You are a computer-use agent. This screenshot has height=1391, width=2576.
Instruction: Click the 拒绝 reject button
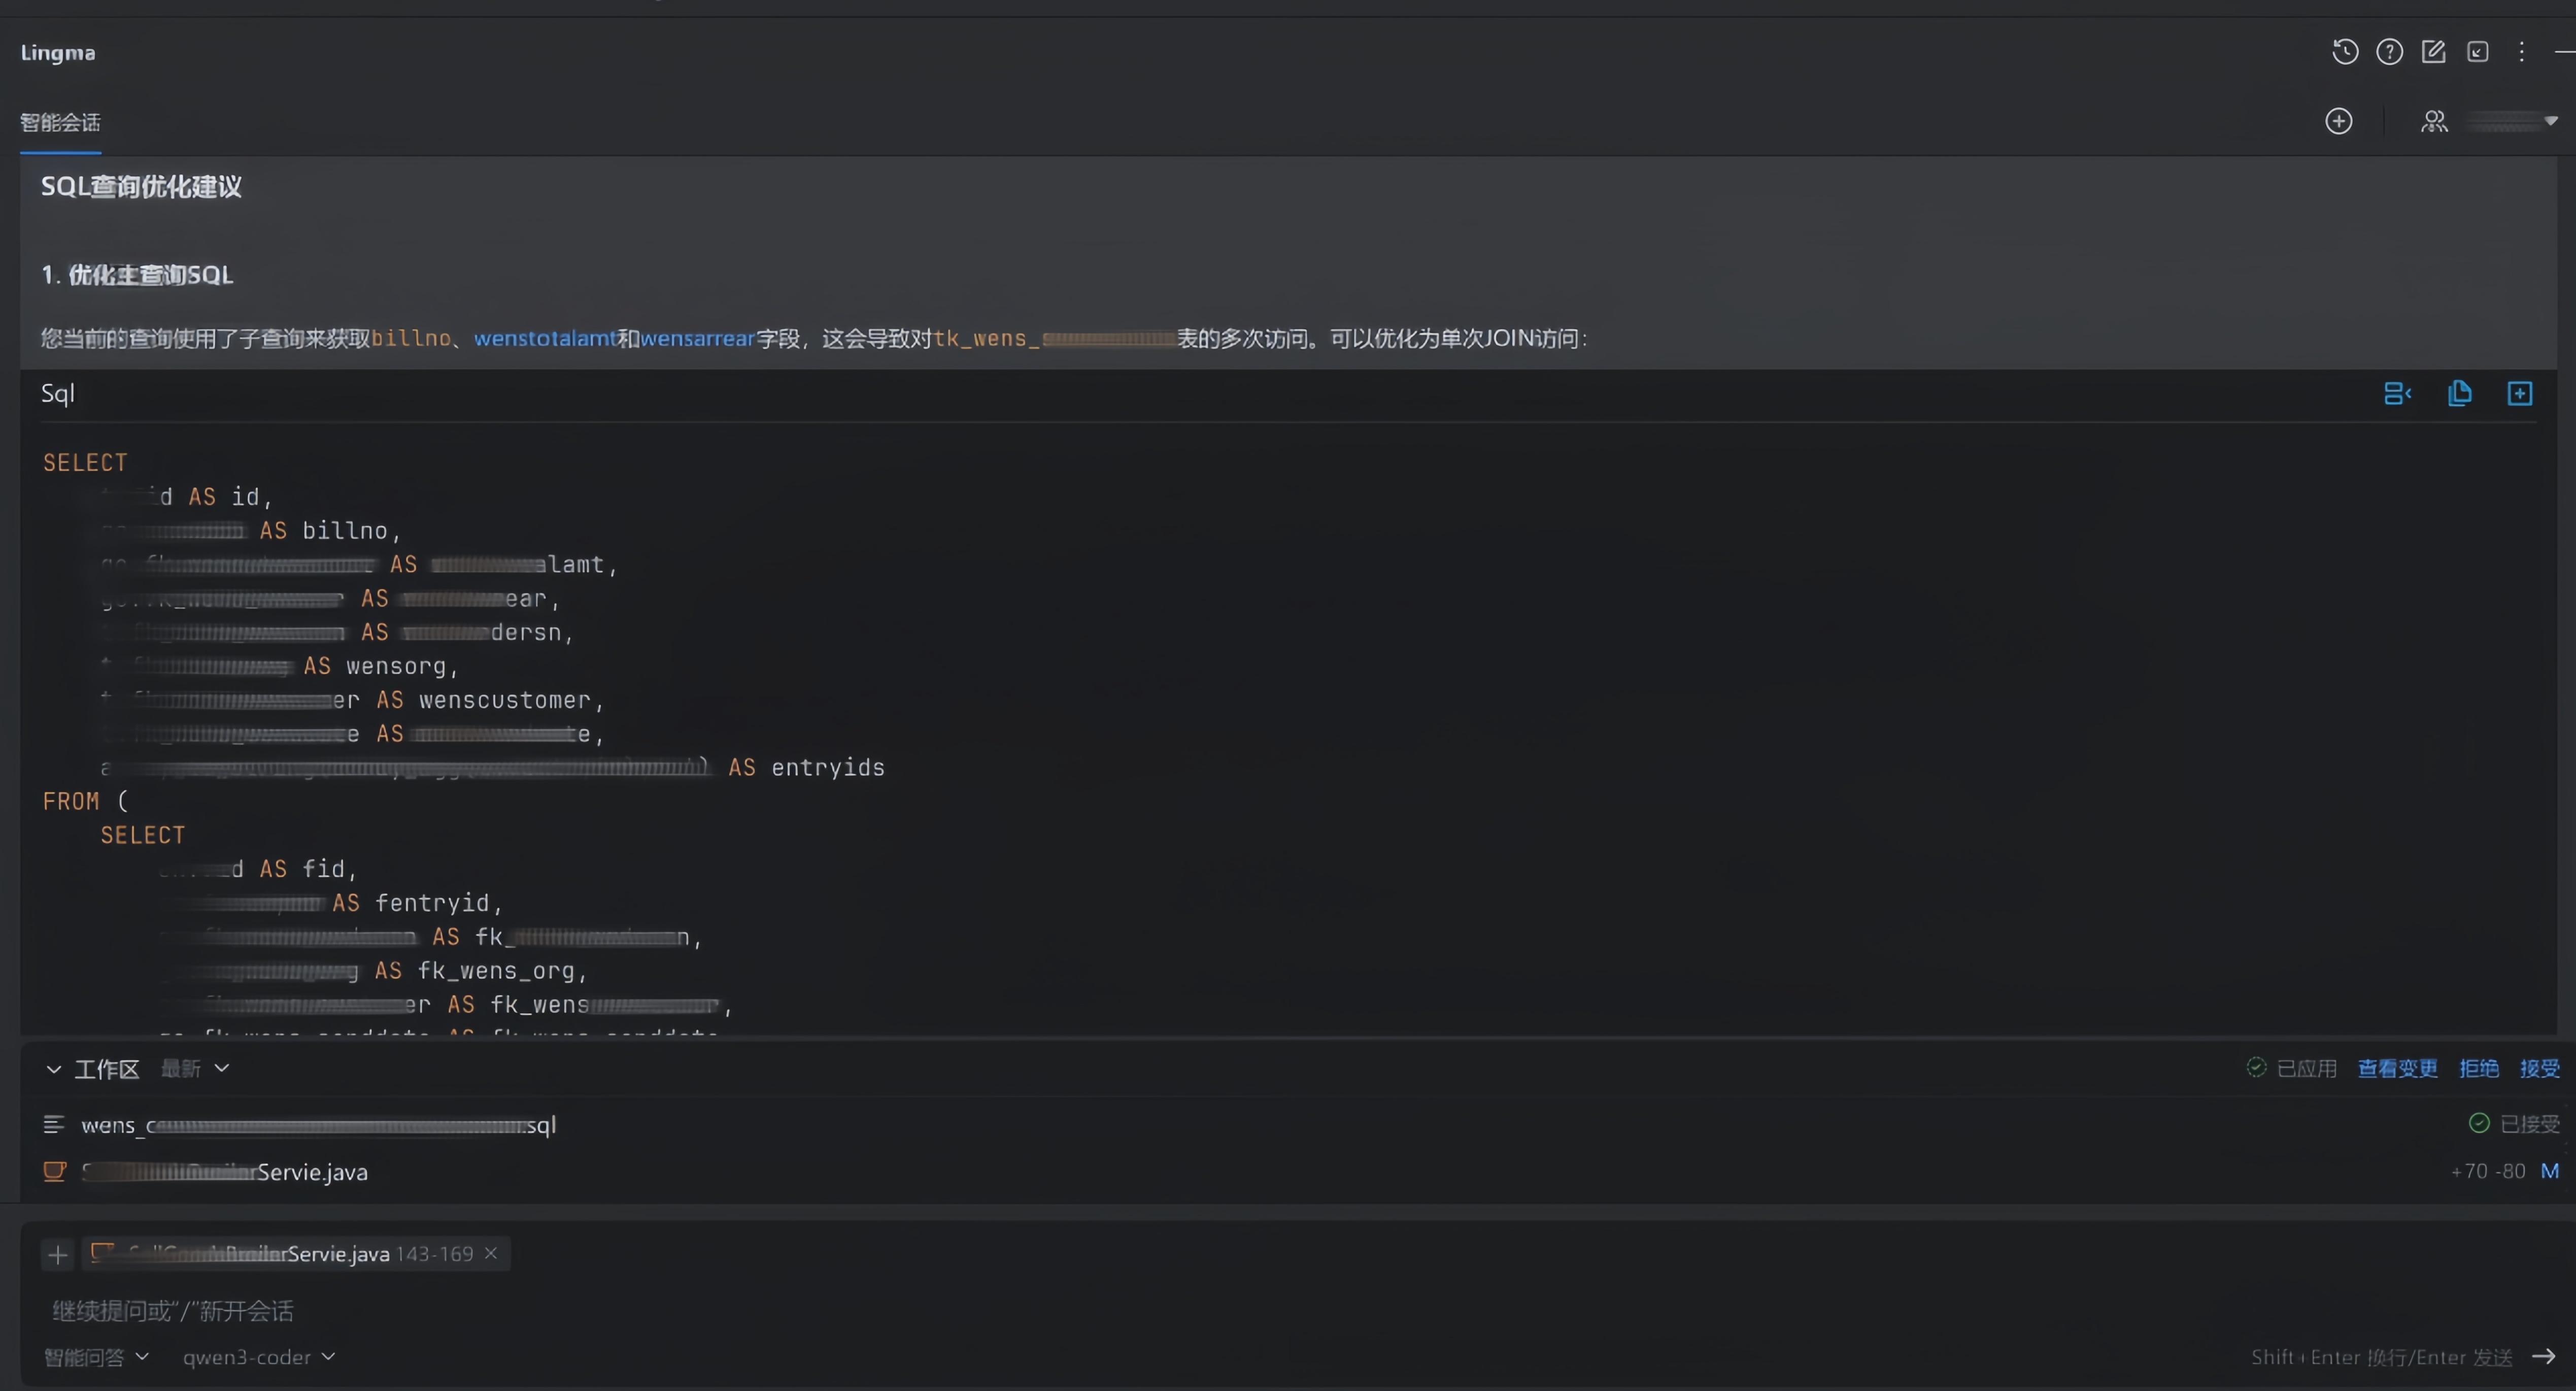(x=2478, y=1069)
